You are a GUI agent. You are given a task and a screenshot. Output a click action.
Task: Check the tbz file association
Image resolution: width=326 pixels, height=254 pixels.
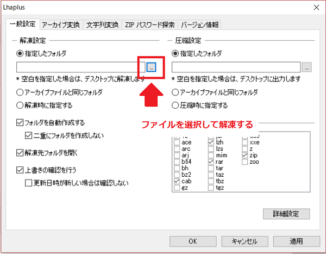(211, 181)
